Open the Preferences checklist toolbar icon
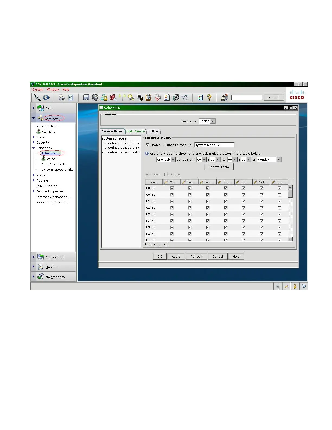Viewport: 332px width, 430px height. pos(71,98)
